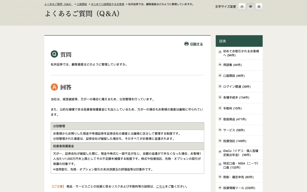Click plus icon next to 取扱商品

(220, 119)
